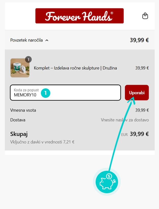This screenshot has width=159, height=209.
Task: Click the Komplet – Izdelava ročne skulpture title
Action: tap(75, 68)
